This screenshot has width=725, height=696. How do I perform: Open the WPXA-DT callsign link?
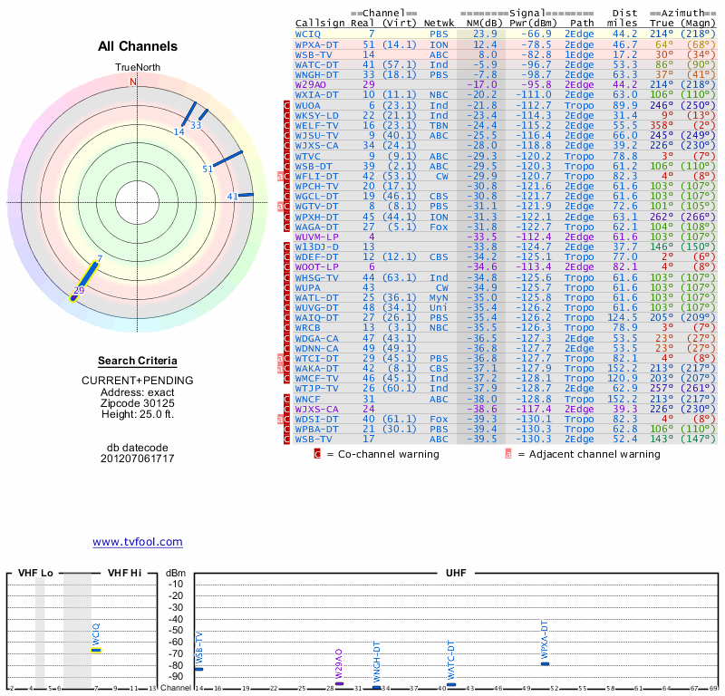click(316, 44)
